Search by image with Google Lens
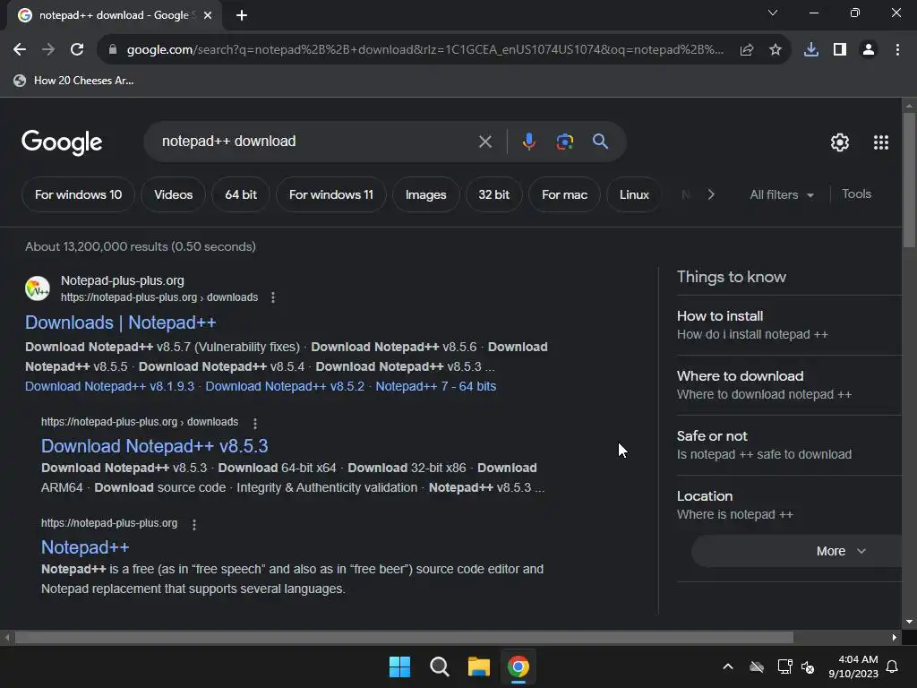This screenshot has height=688, width=917. tap(564, 142)
